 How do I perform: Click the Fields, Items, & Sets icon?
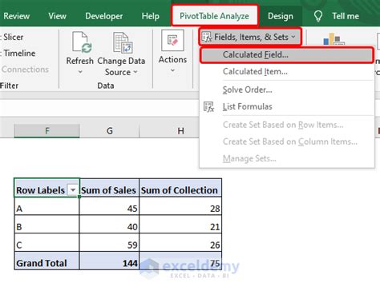tap(207, 37)
